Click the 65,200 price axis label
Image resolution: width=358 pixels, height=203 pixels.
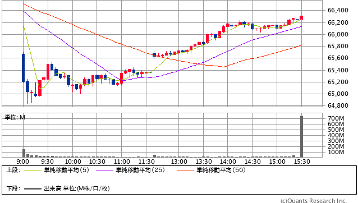pos(338,82)
